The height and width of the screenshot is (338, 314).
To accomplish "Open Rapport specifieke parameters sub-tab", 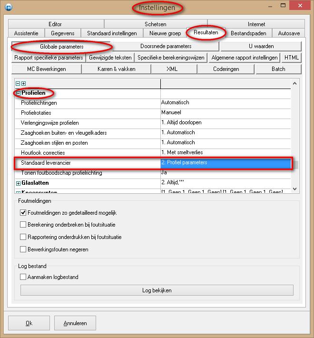I will coord(49,58).
